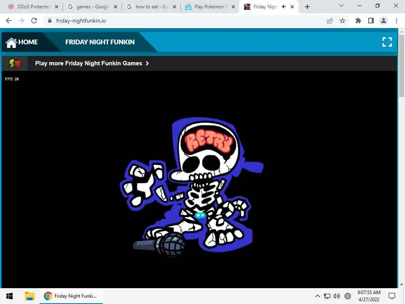This screenshot has width=405, height=304.
Task: Open Play more Friday Night Funkin Games
Action: pos(92,63)
